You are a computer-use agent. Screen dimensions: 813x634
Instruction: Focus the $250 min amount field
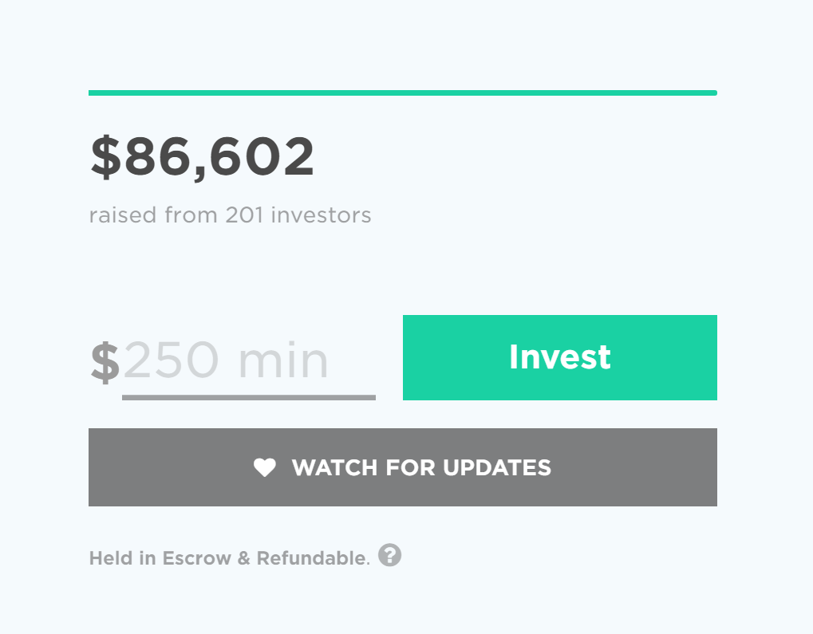[249, 362]
